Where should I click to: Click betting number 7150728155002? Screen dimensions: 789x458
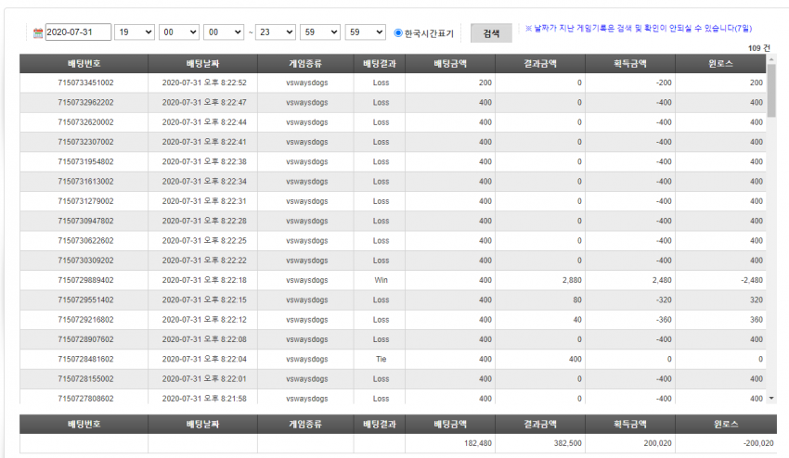click(x=85, y=379)
